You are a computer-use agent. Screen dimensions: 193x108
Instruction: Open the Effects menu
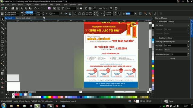pyautogui.click(x=36, y=4)
